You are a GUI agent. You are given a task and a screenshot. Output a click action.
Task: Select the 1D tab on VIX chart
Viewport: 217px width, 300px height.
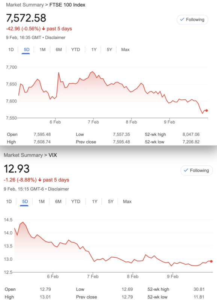9,201
